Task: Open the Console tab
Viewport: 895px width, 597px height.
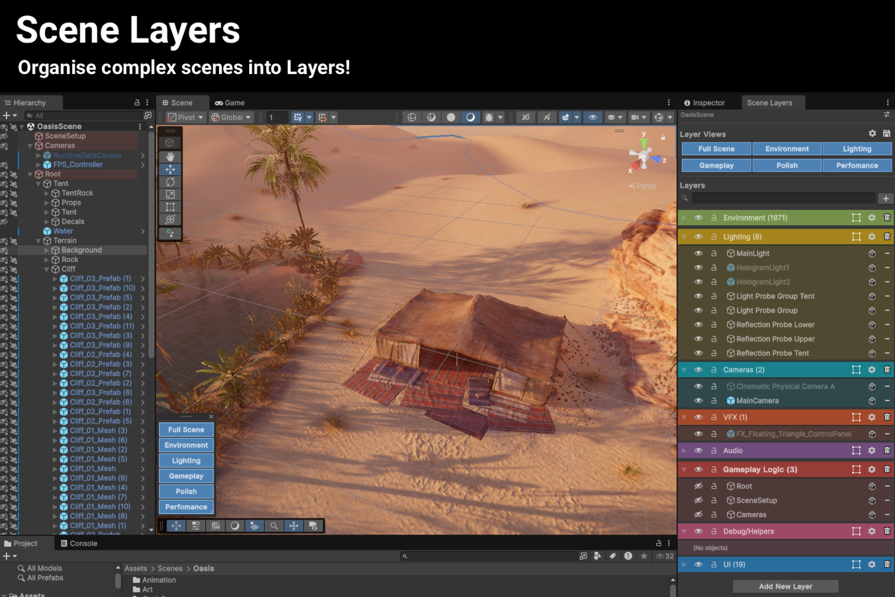Action: tap(79, 543)
